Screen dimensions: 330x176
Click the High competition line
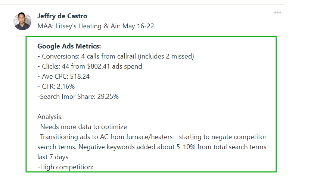coord(65,167)
